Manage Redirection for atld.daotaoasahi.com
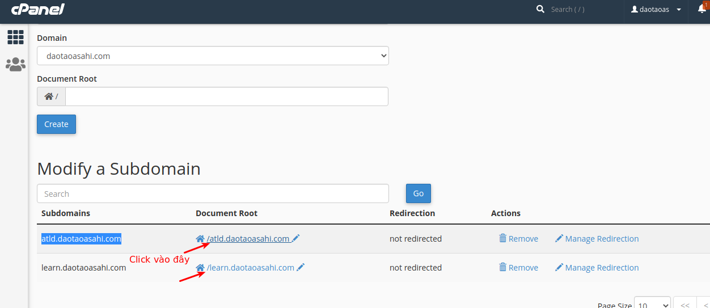The height and width of the screenshot is (308, 710). [x=597, y=239]
